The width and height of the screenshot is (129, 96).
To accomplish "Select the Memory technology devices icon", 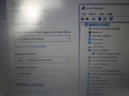I will click(x=89, y=71).
